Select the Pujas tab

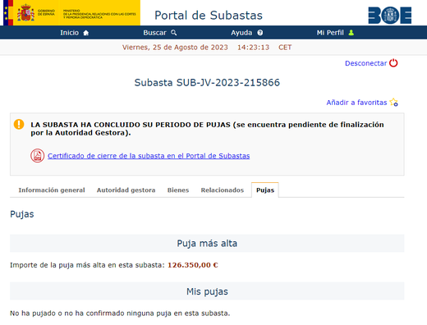(265, 190)
